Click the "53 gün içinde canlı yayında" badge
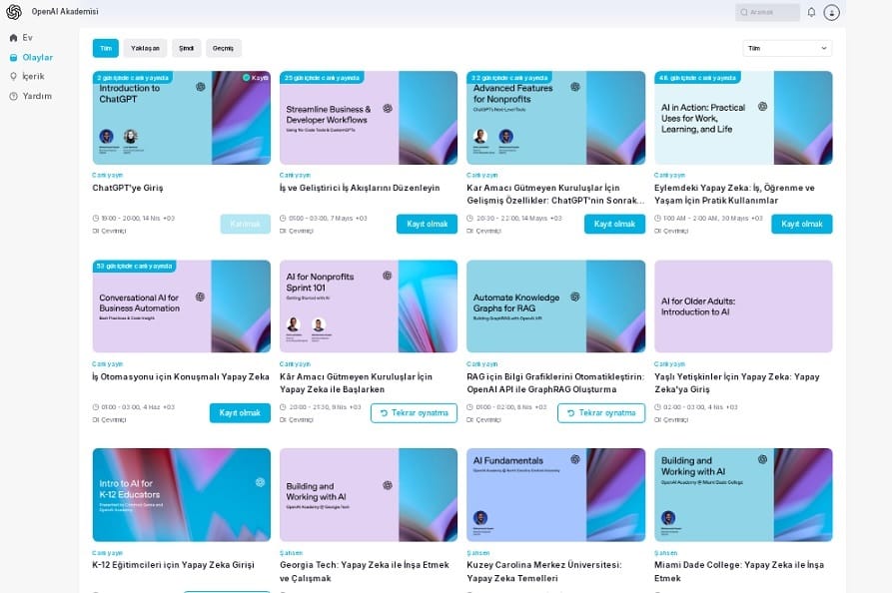This screenshot has height=593, width=892. [134, 267]
